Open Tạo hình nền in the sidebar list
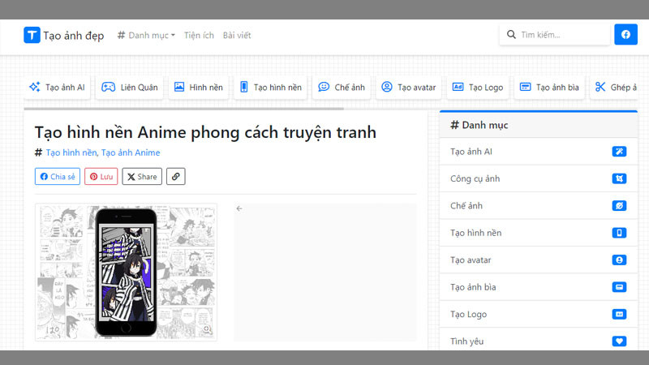The height and width of the screenshot is (365, 649). coord(539,233)
